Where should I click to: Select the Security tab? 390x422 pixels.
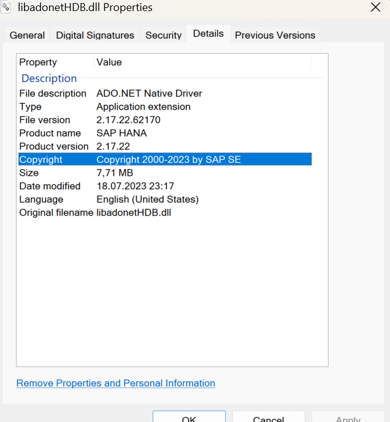click(163, 36)
